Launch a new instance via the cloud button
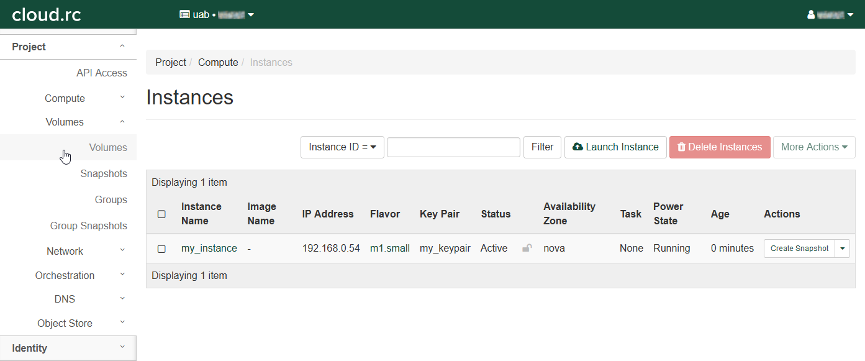The width and height of the screenshot is (865, 361). (615, 147)
